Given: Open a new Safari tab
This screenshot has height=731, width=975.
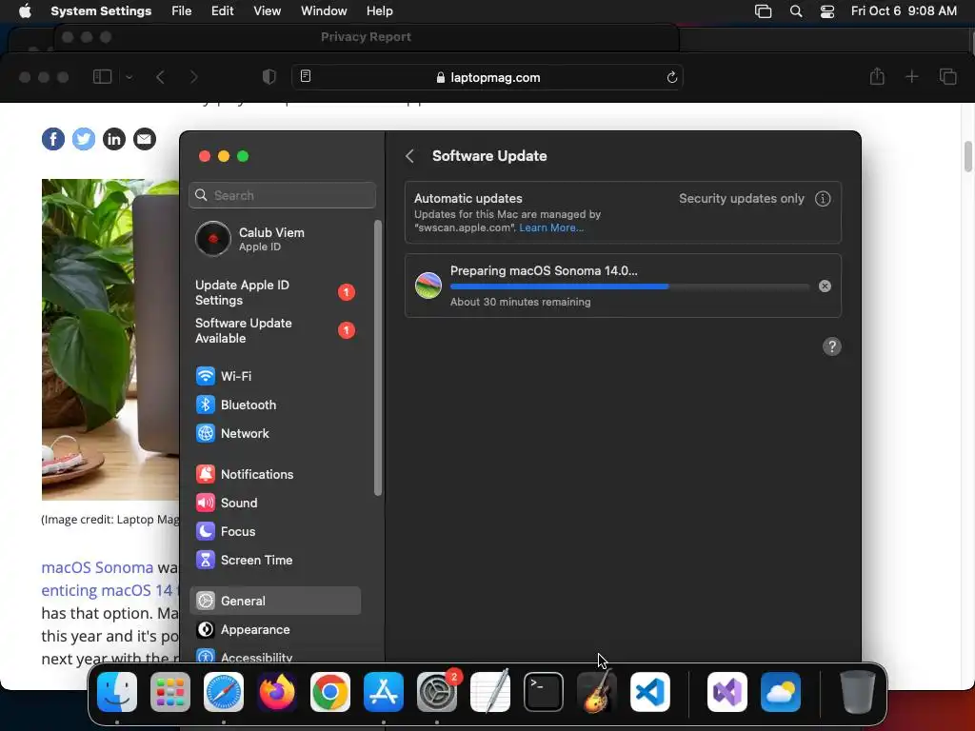Looking at the screenshot, I should coord(911,76).
